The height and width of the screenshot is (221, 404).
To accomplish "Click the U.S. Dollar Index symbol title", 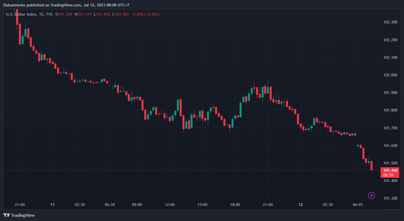I will pos(21,14).
